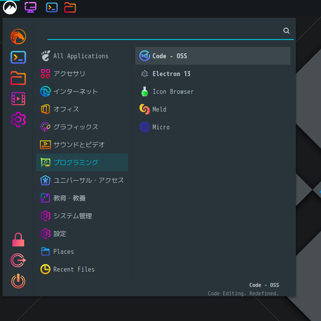Screen dimensions: 321x321
Task: Open the Recent Files category
Action: (82, 269)
